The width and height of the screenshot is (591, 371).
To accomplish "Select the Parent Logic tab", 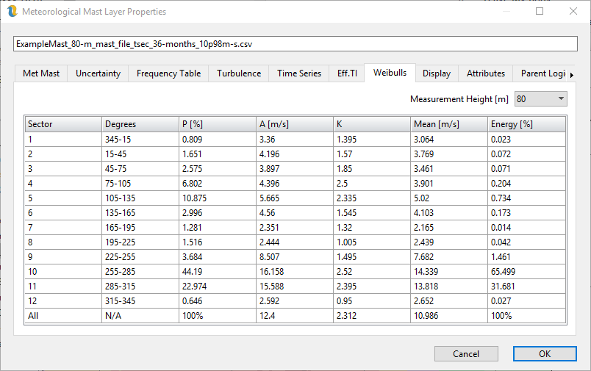I will click(x=542, y=73).
